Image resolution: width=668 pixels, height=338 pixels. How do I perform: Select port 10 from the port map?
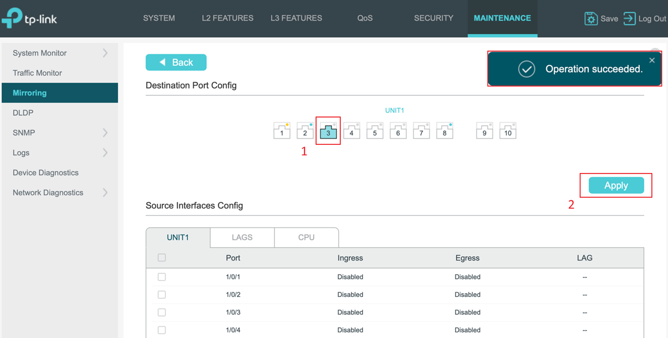point(508,131)
